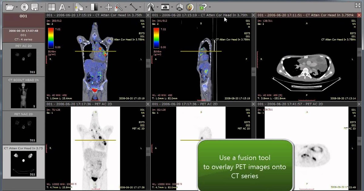Image resolution: width=364 pixels, height=191 pixels.
Task: Select the Zoom magnifier tool
Action: [x=119, y=7]
